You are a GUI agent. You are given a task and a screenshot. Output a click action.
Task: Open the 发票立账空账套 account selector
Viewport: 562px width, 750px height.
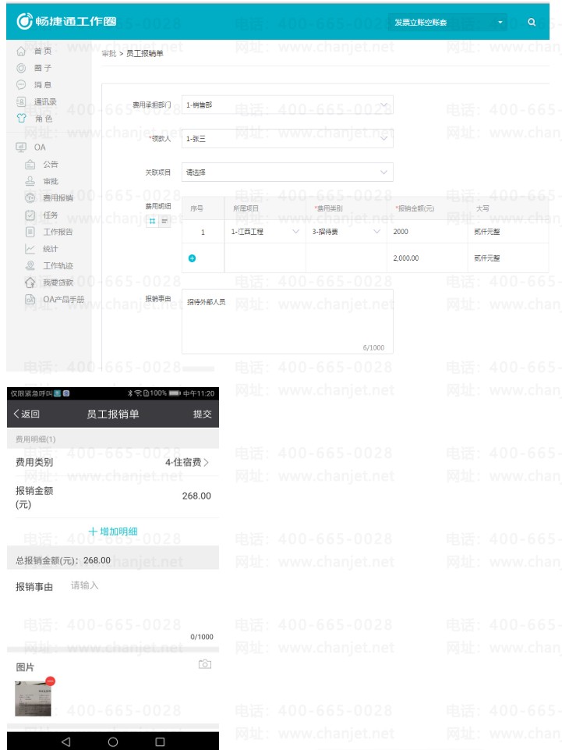447,22
